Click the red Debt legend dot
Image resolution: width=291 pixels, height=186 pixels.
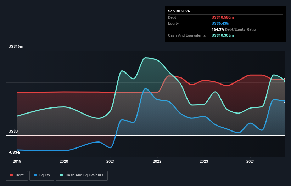[11, 175]
